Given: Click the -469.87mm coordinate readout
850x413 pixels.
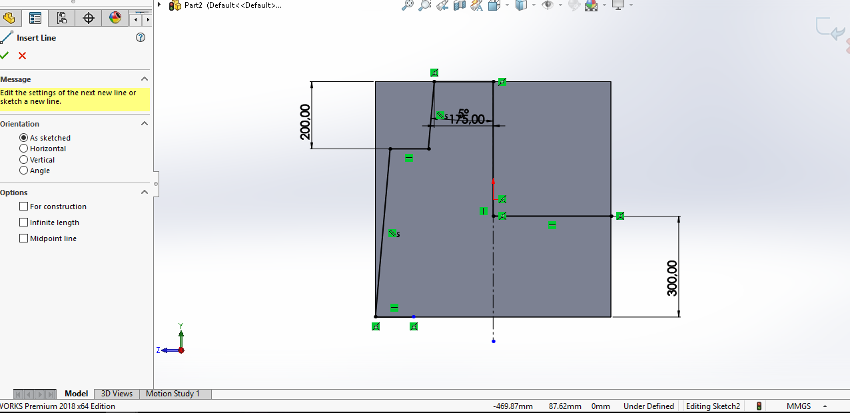Looking at the screenshot, I should [x=513, y=406].
